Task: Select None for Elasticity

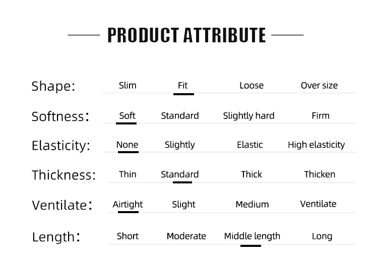Action: (127, 145)
